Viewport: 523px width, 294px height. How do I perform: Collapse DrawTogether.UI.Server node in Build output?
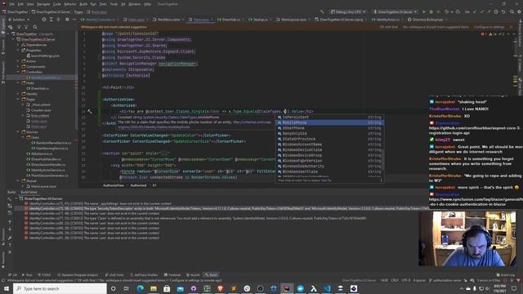tap(16, 198)
